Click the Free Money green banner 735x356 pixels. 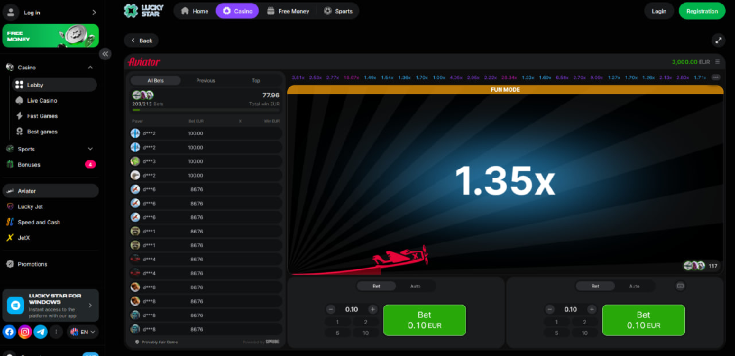point(50,35)
